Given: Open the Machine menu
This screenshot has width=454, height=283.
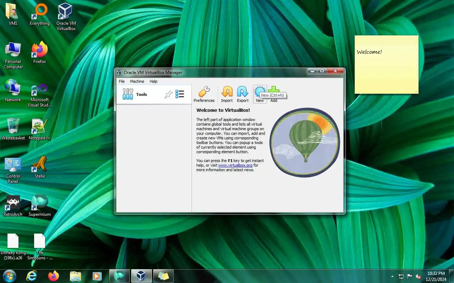Looking at the screenshot, I should (137, 81).
